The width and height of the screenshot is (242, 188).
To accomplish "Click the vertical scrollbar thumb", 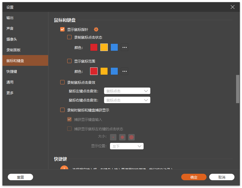I will pos(237,89).
